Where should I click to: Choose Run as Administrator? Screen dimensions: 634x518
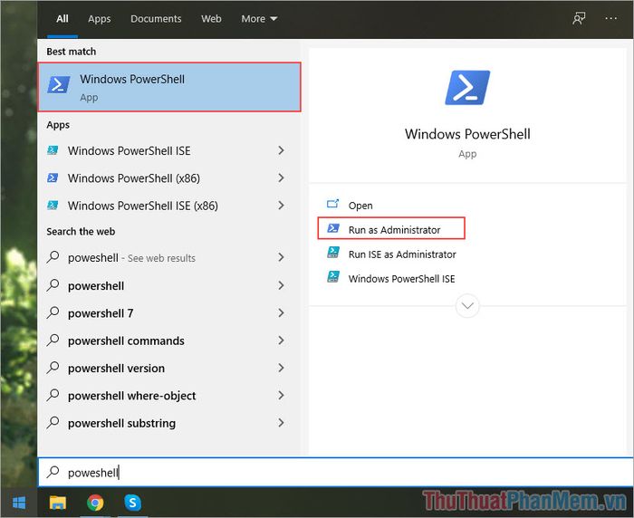(391, 228)
